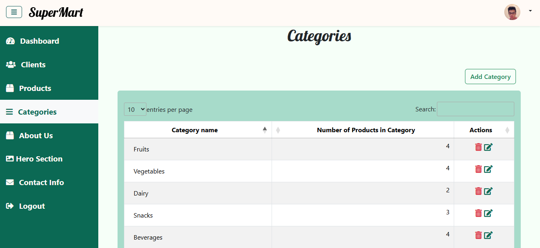Sort by Number of Products in Category
This screenshot has width=540, height=248.
point(365,130)
